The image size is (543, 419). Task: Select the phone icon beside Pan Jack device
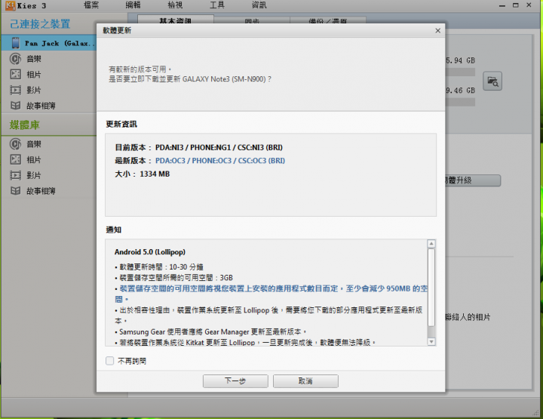tap(16, 43)
